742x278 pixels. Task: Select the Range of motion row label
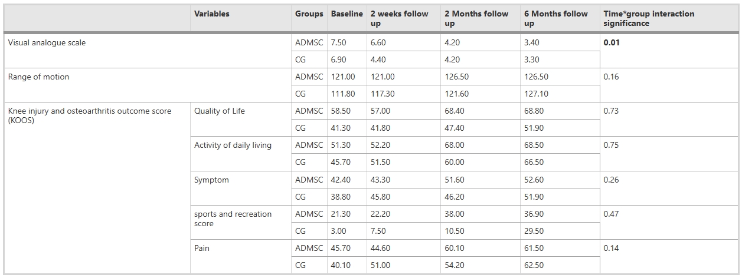coord(38,77)
